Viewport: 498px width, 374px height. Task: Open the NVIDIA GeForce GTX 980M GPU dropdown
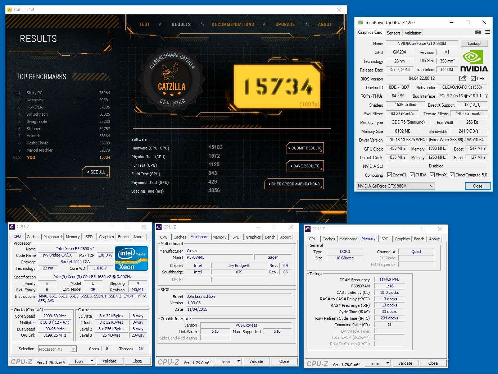(395, 186)
